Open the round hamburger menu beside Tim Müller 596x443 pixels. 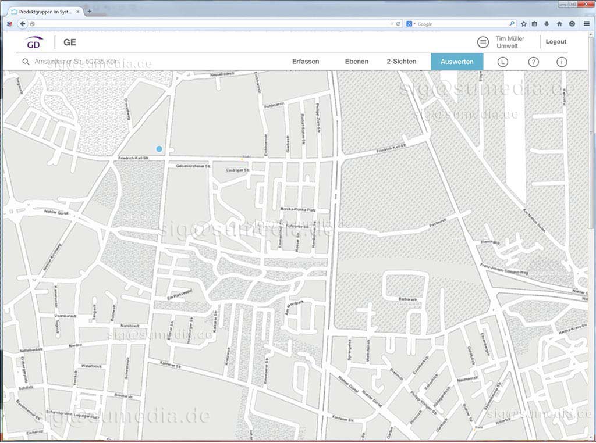click(x=483, y=42)
